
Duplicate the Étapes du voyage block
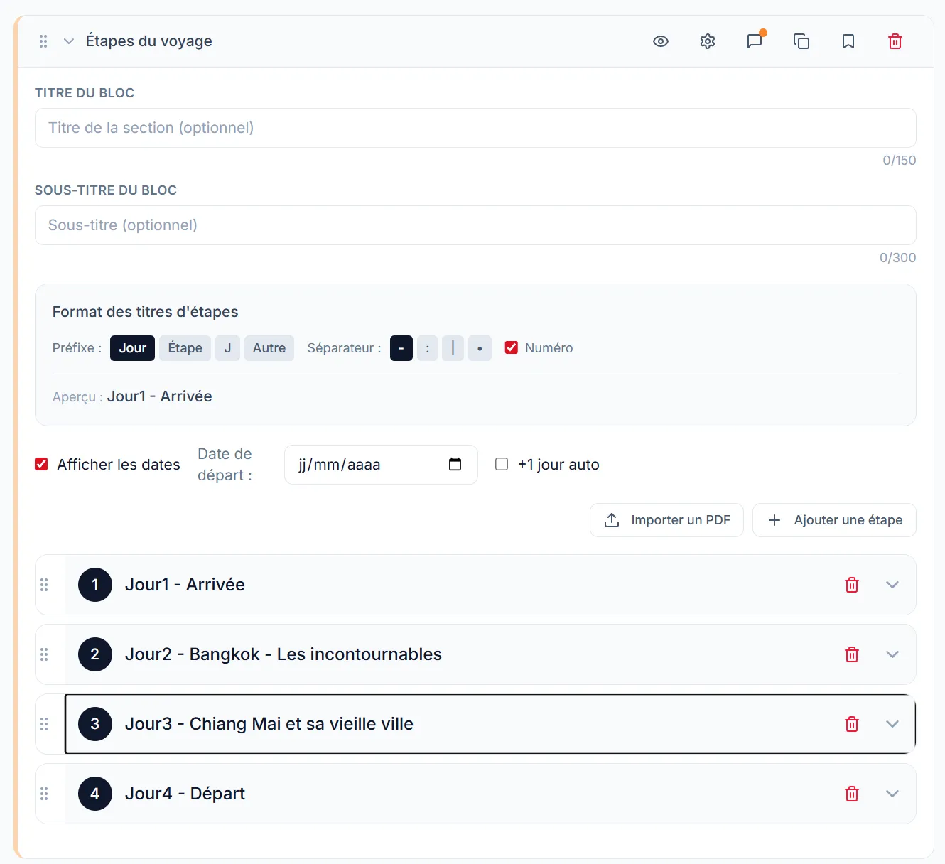click(801, 41)
